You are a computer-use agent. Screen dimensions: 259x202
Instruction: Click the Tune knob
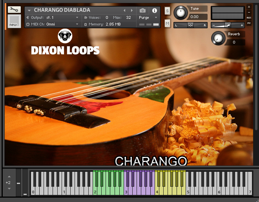[x=180, y=13]
